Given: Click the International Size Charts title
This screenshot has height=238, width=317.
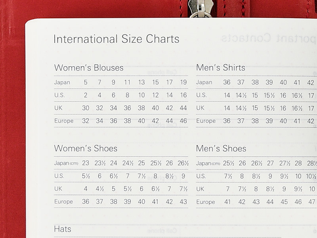Looking at the screenshot, I should coord(116,39).
